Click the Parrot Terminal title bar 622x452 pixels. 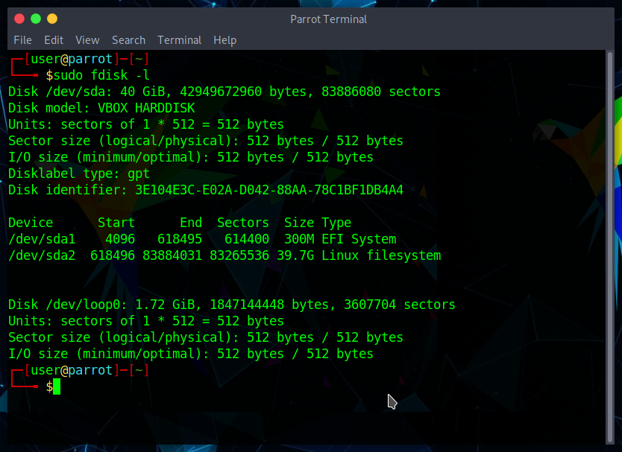tap(328, 19)
